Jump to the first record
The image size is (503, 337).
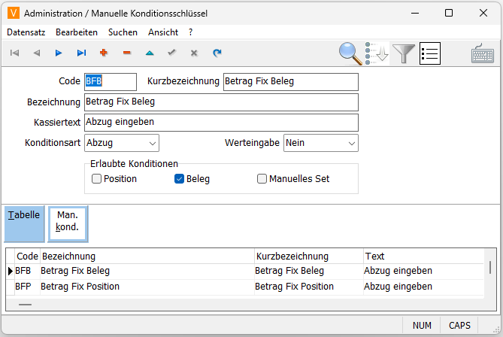tap(14, 53)
